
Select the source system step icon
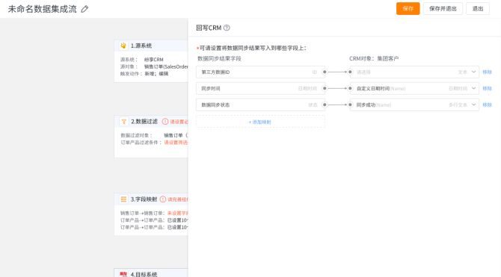pyautogui.click(x=123, y=46)
